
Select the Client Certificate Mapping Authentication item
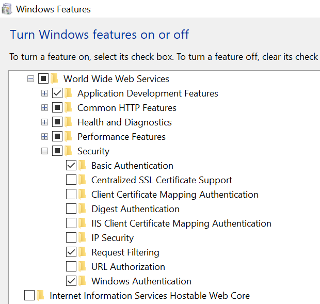(174, 195)
